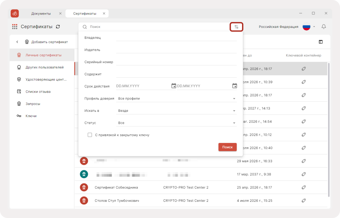Open end date calendar picker

[235, 86]
